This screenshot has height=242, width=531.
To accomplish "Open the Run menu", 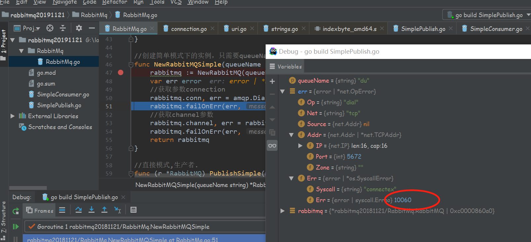I will point(138,2).
